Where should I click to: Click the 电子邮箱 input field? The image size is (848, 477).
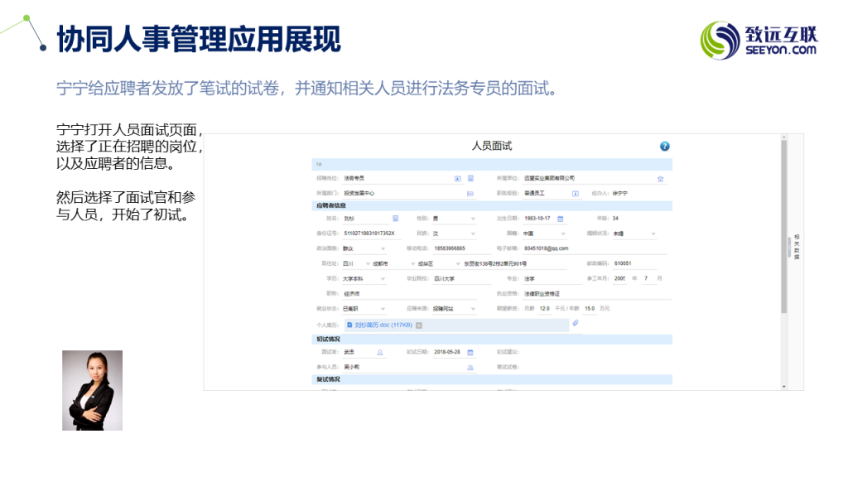pyautogui.click(x=555, y=248)
